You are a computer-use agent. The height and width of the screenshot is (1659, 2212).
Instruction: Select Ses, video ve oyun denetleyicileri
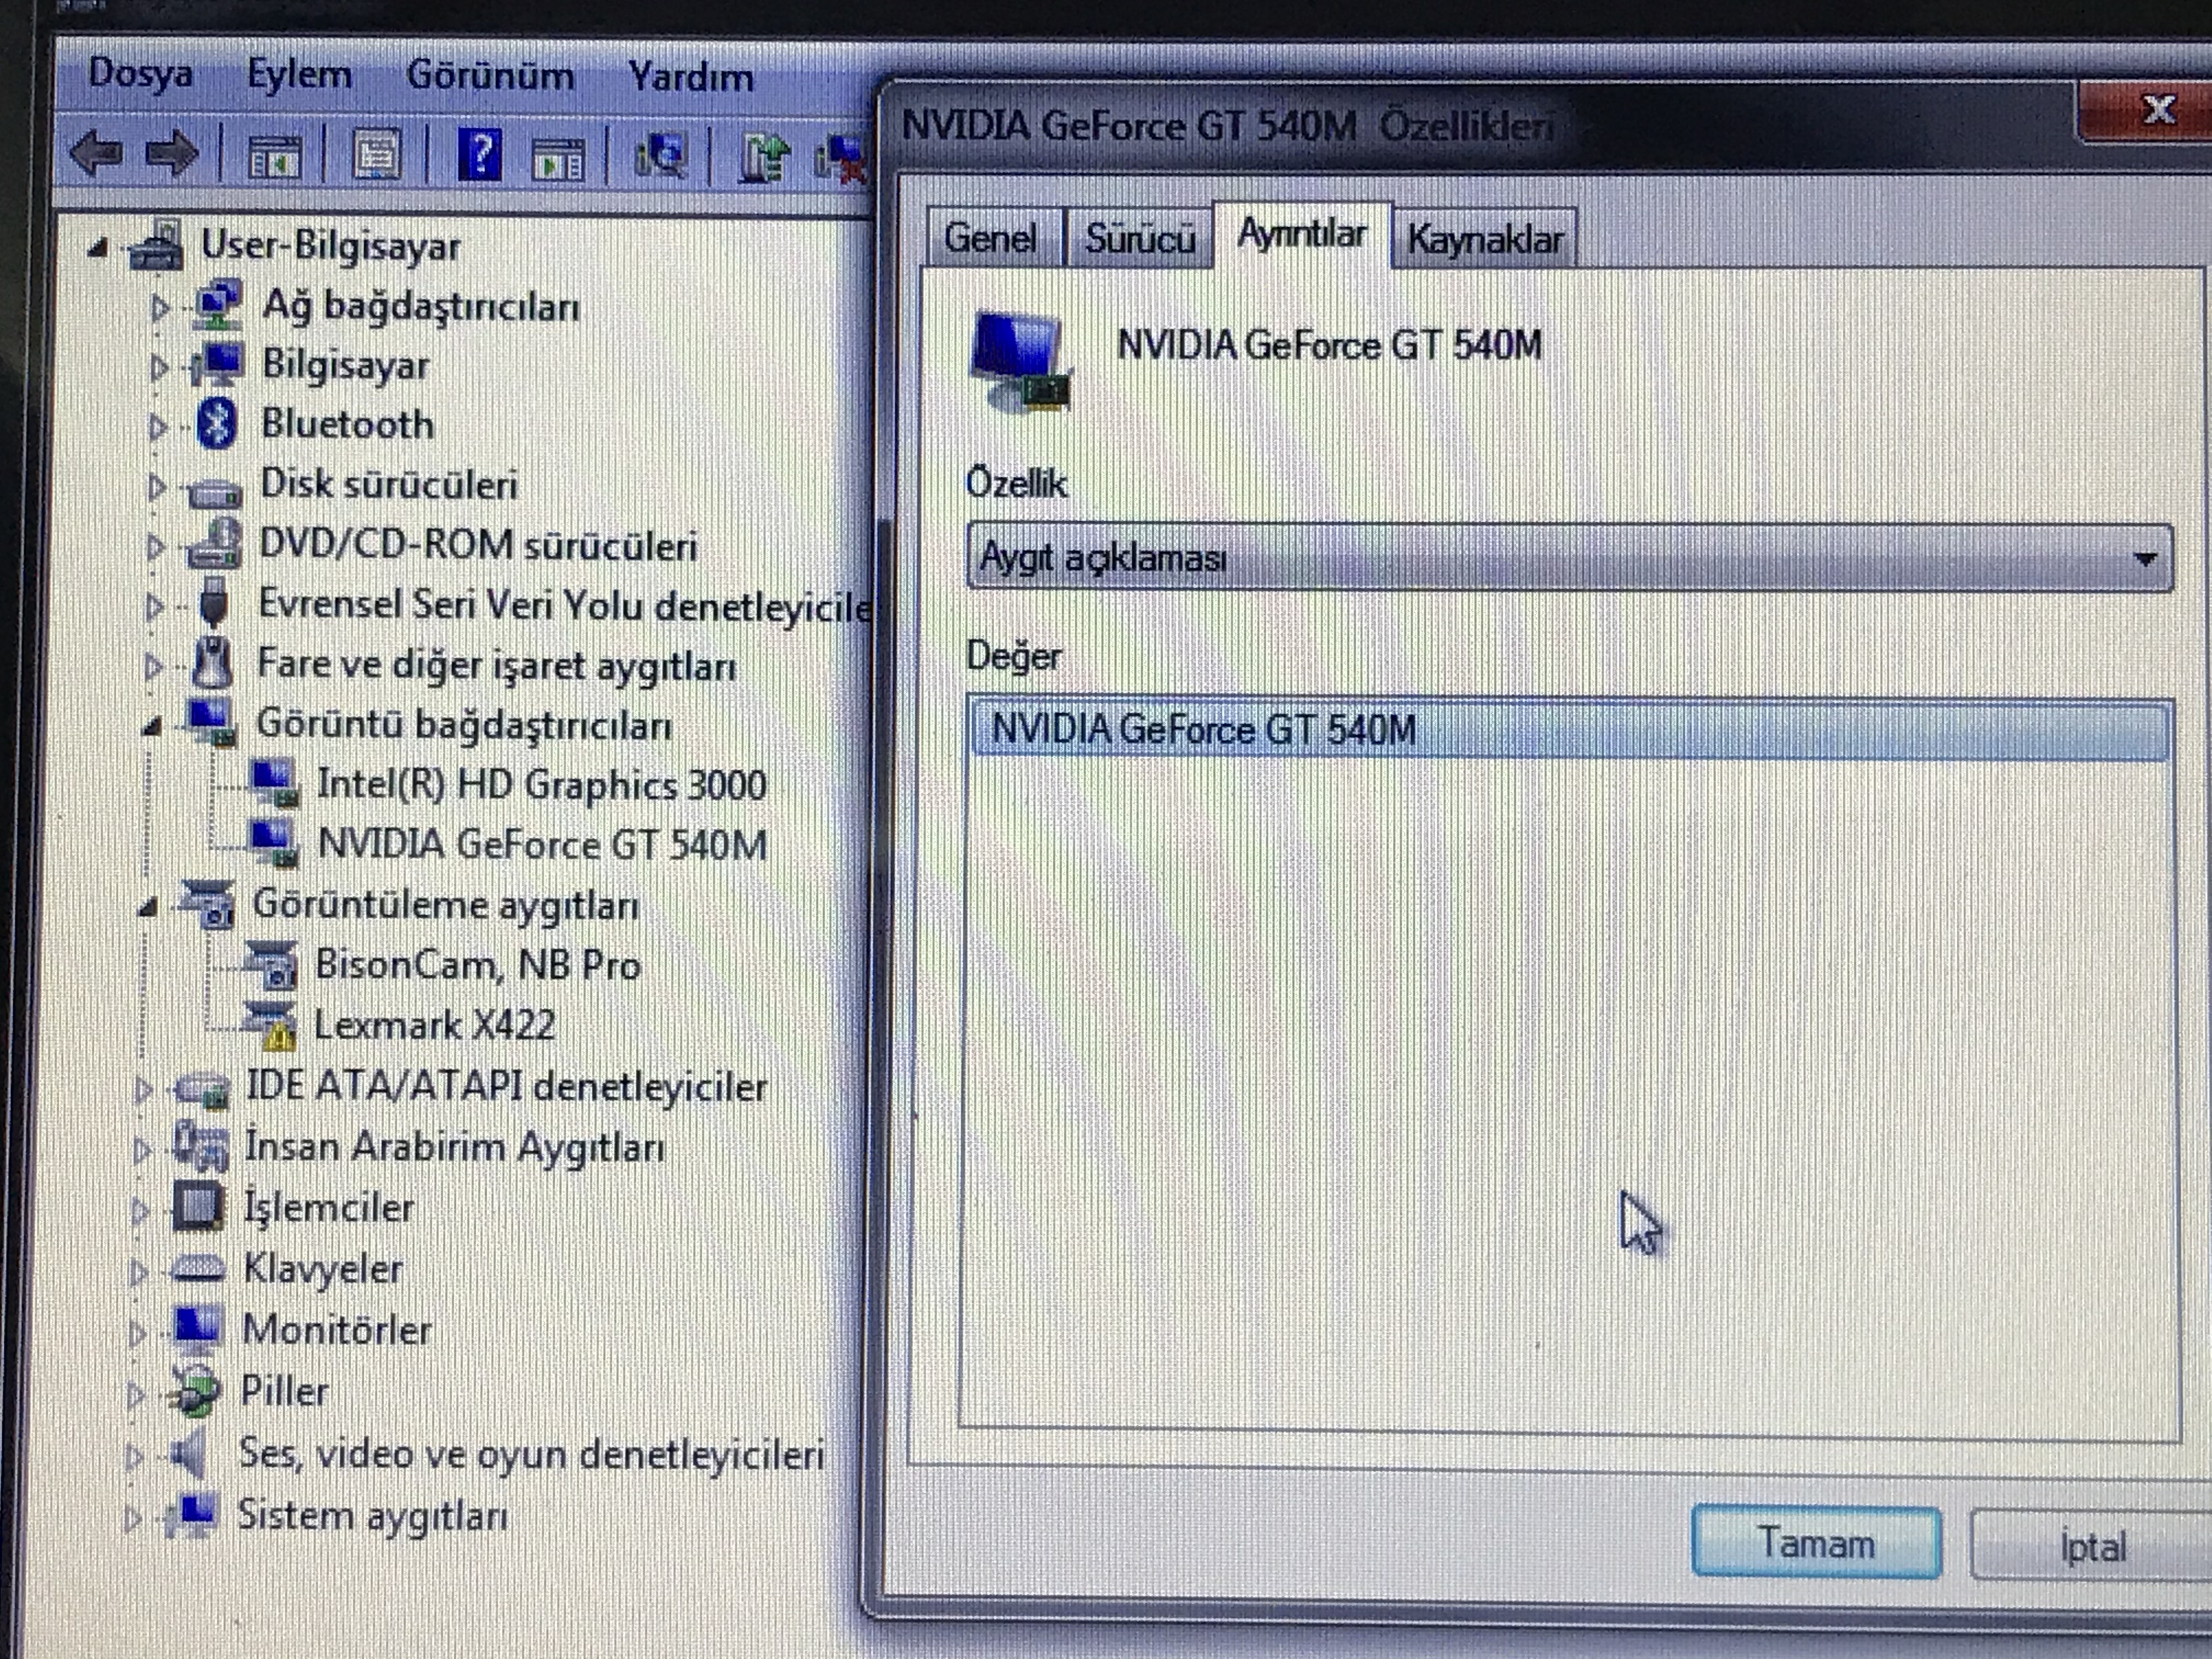pyautogui.click(x=531, y=1454)
